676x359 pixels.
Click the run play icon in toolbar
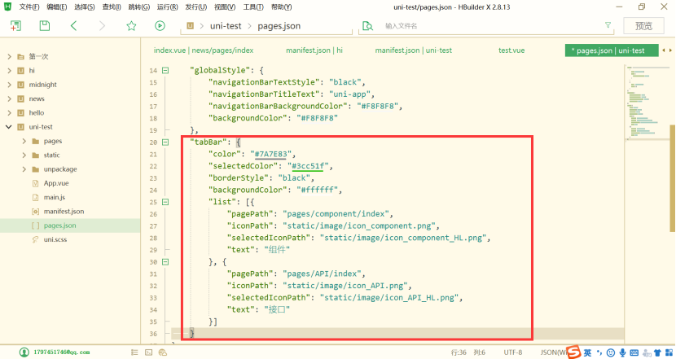tap(160, 26)
